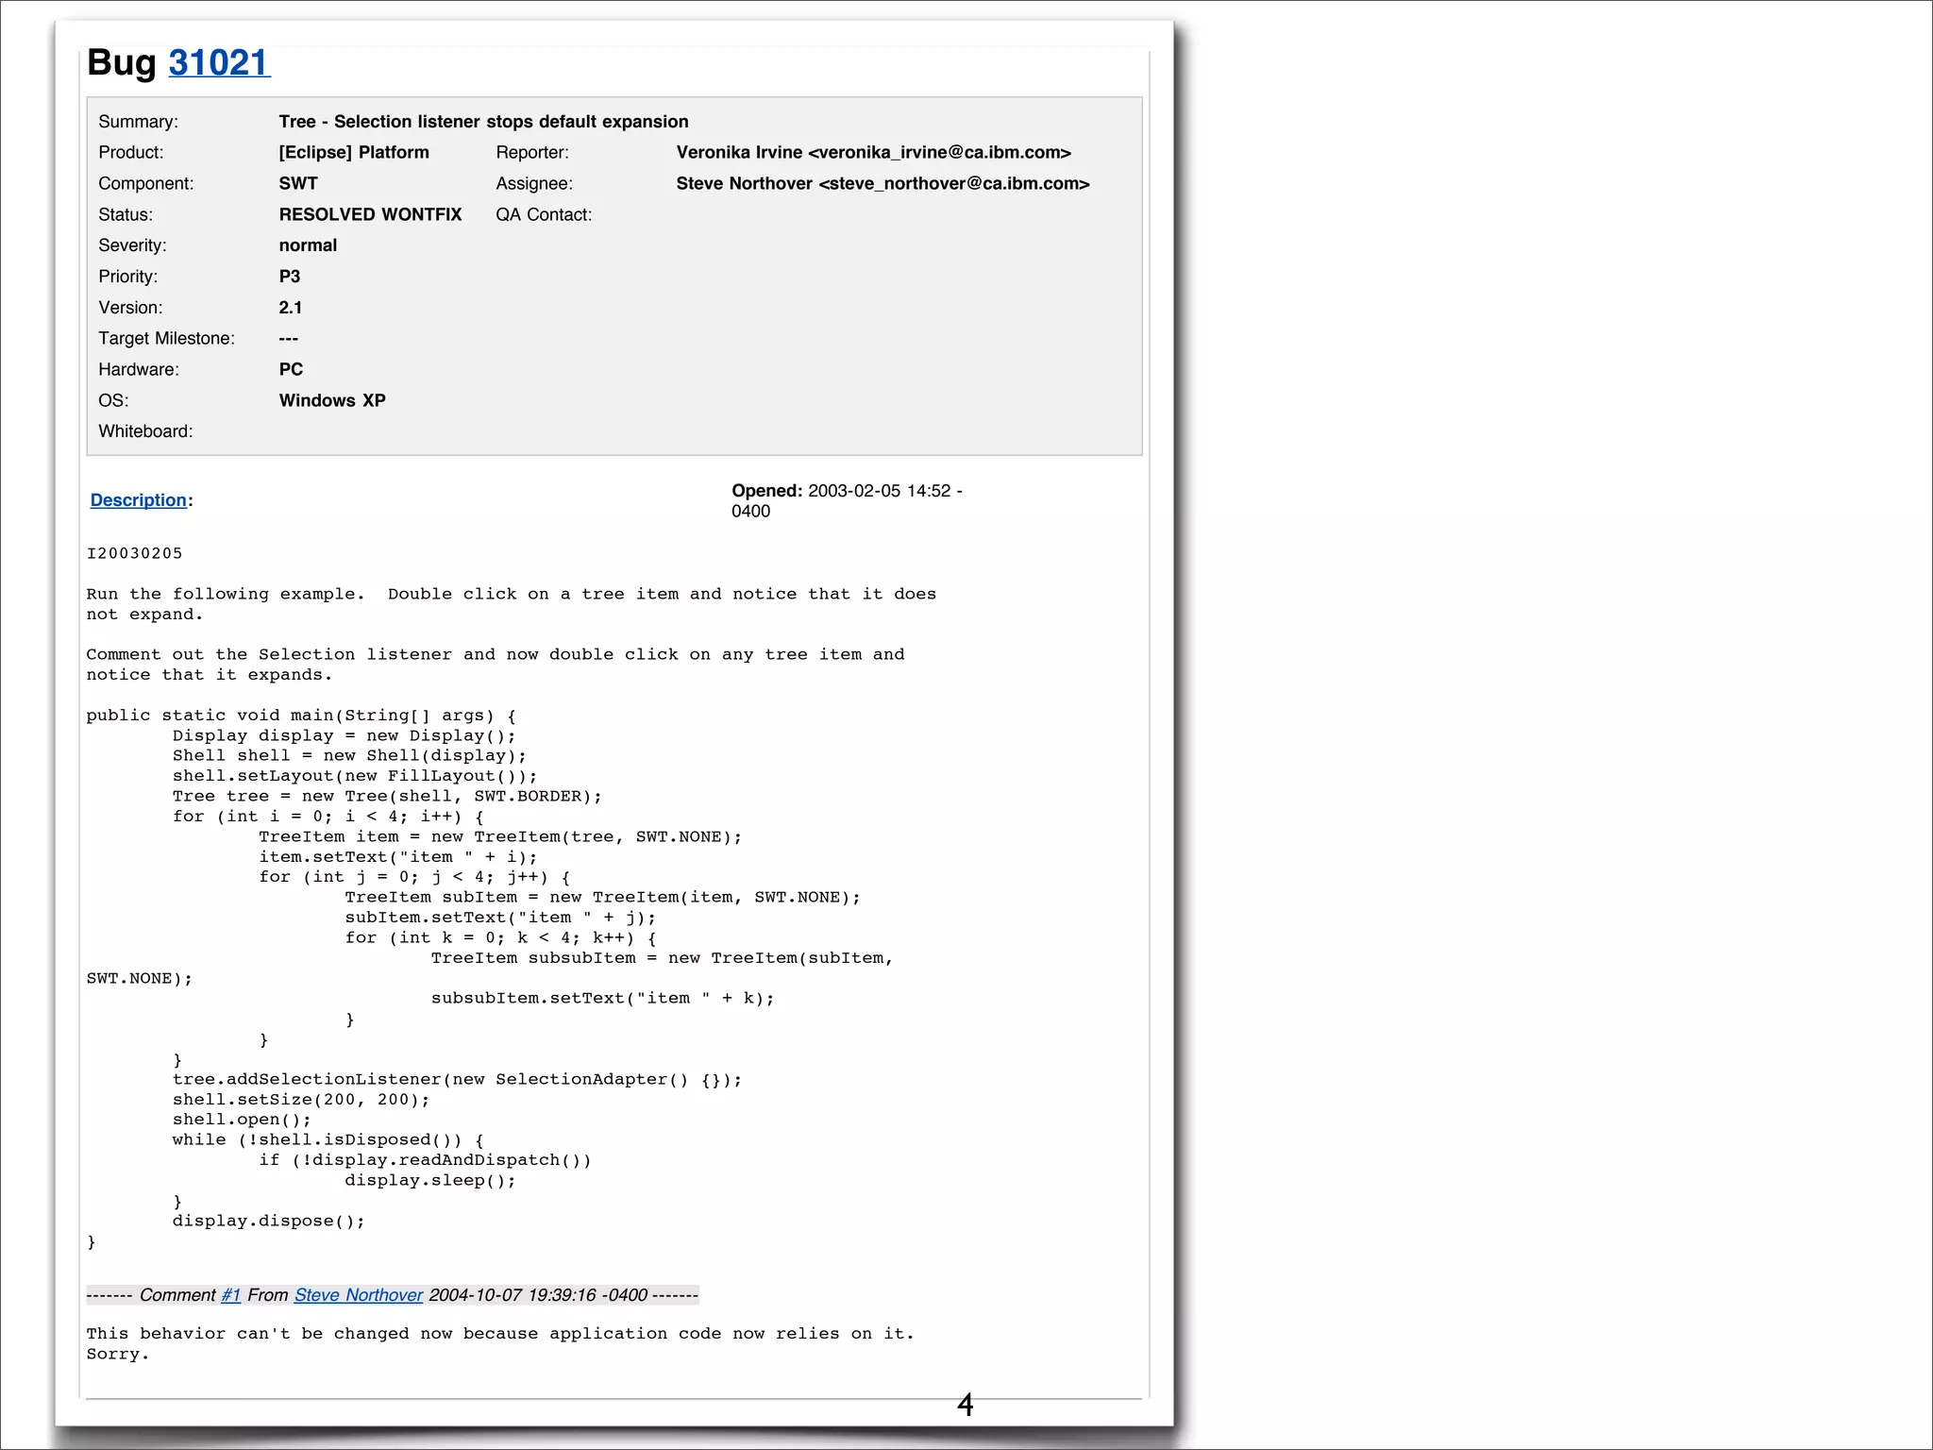The image size is (1933, 1450).
Task: Click the Whiteboard label
Action: tap(145, 431)
